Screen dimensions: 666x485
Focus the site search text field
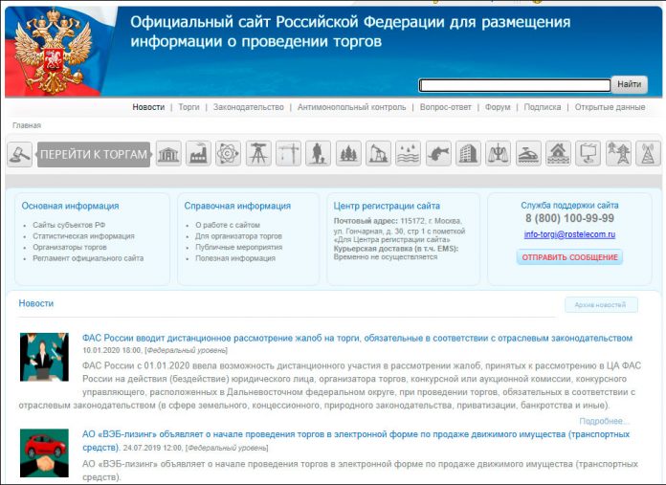pyautogui.click(x=514, y=85)
